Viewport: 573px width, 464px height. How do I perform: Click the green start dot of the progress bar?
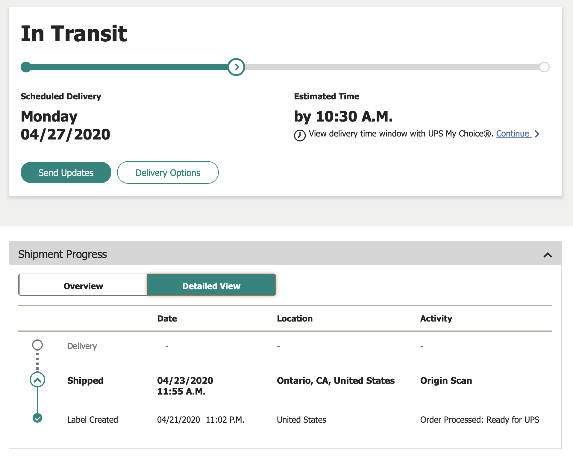pos(26,67)
